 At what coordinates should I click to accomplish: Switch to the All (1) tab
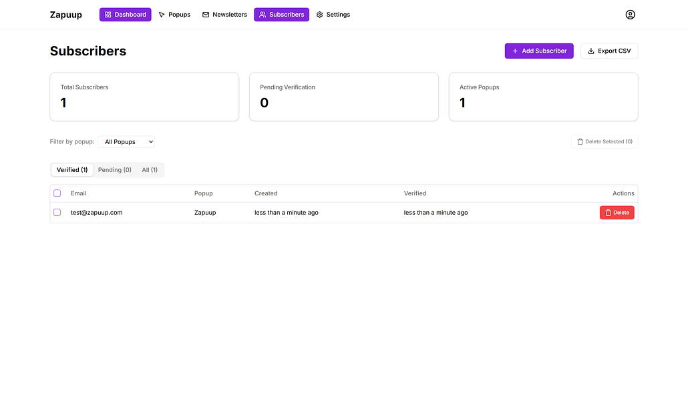(x=150, y=169)
